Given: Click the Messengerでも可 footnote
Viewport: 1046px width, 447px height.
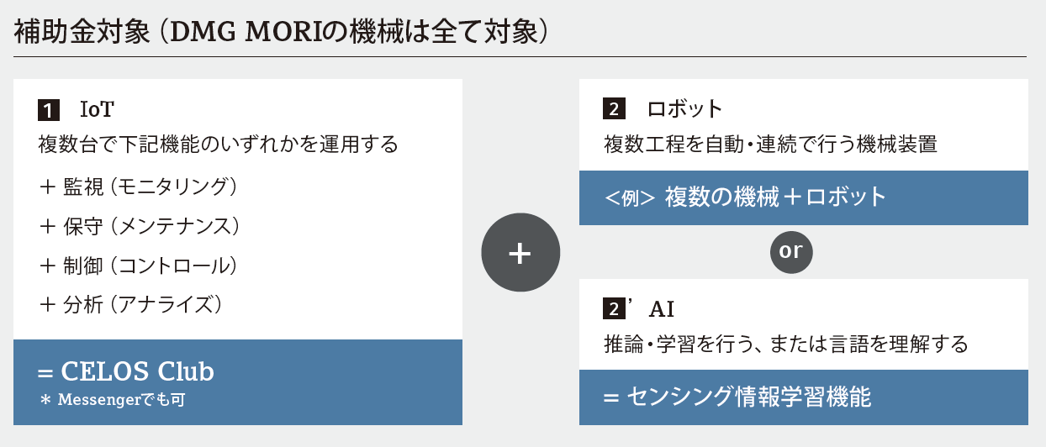Looking at the screenshot, I should (x=113, y=401).
